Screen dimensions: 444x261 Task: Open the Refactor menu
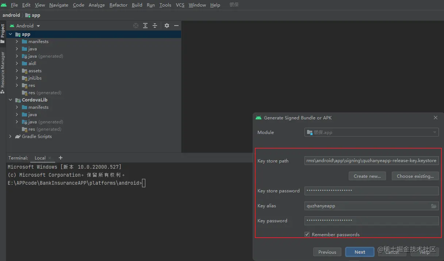coord(118,5)
